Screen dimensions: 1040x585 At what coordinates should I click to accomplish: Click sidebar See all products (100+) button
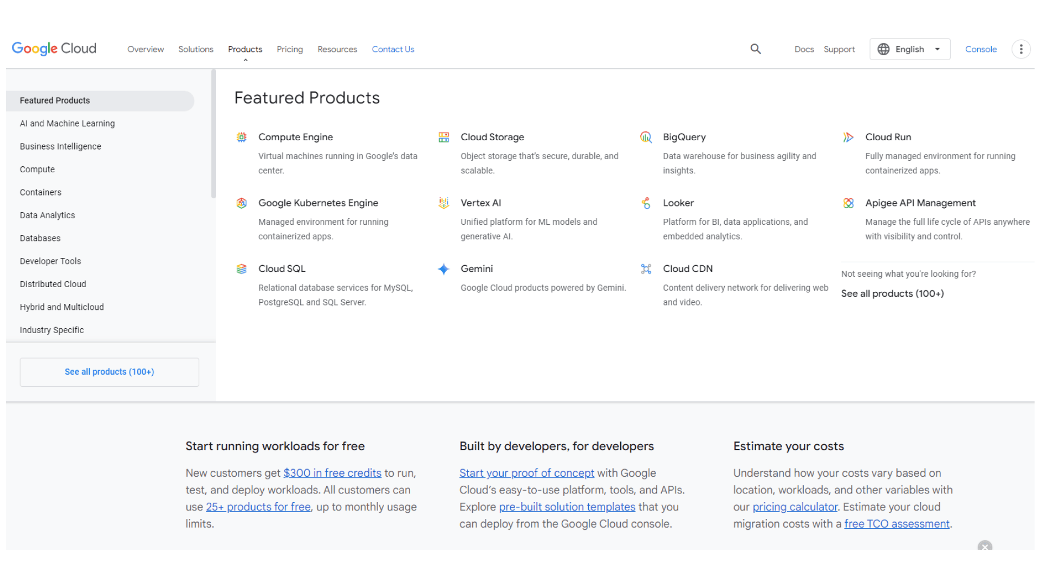[109, 372]
